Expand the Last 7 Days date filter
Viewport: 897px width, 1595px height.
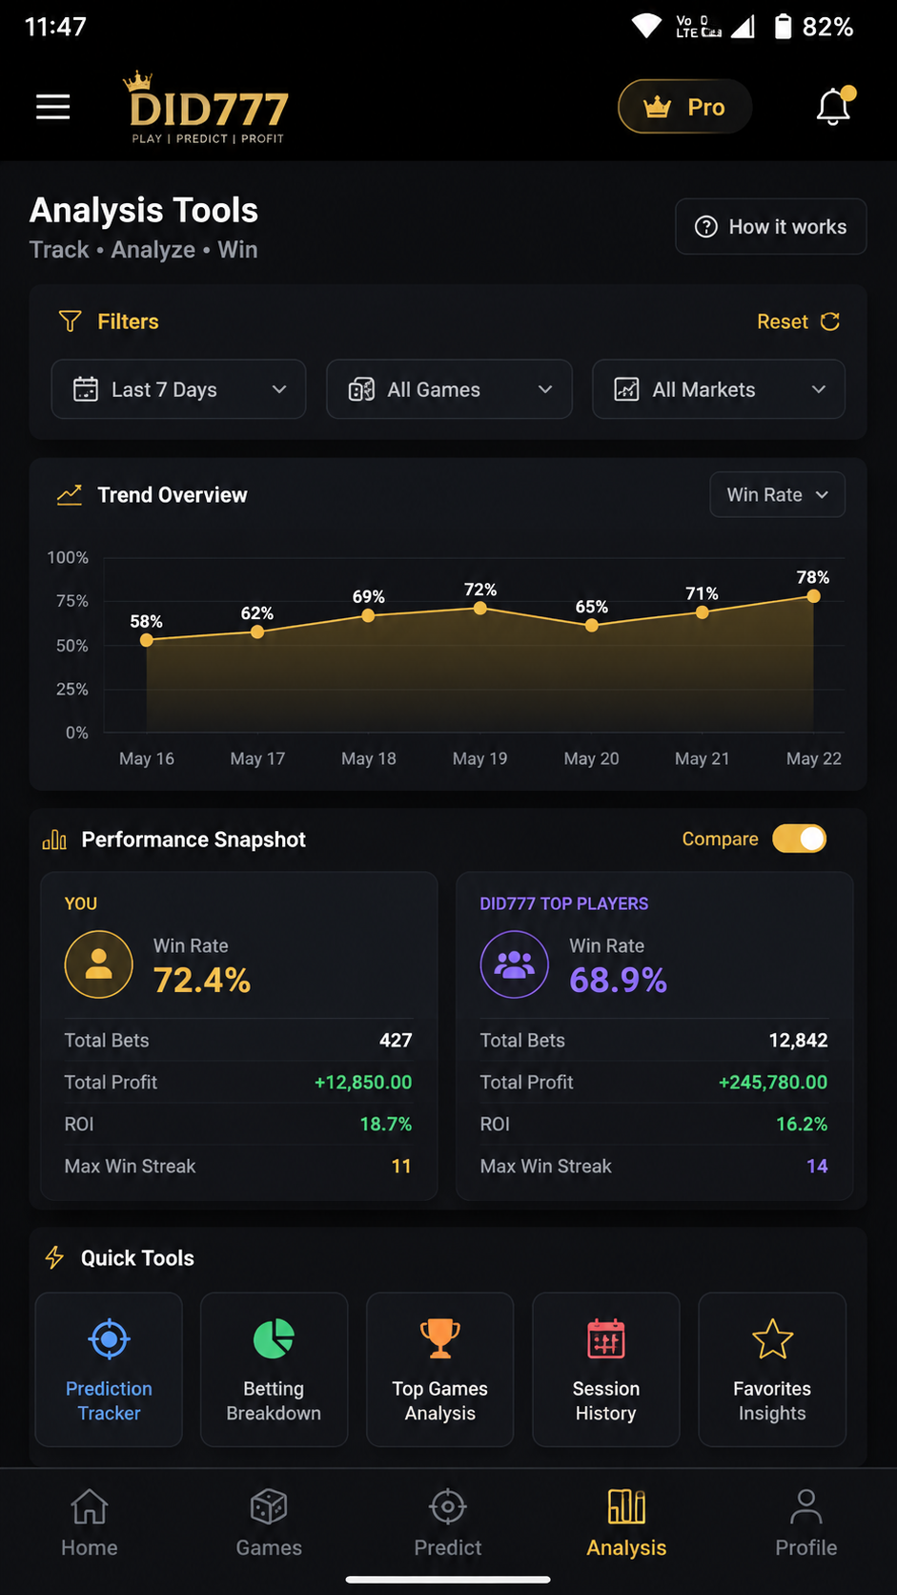[x=178, y=389]
